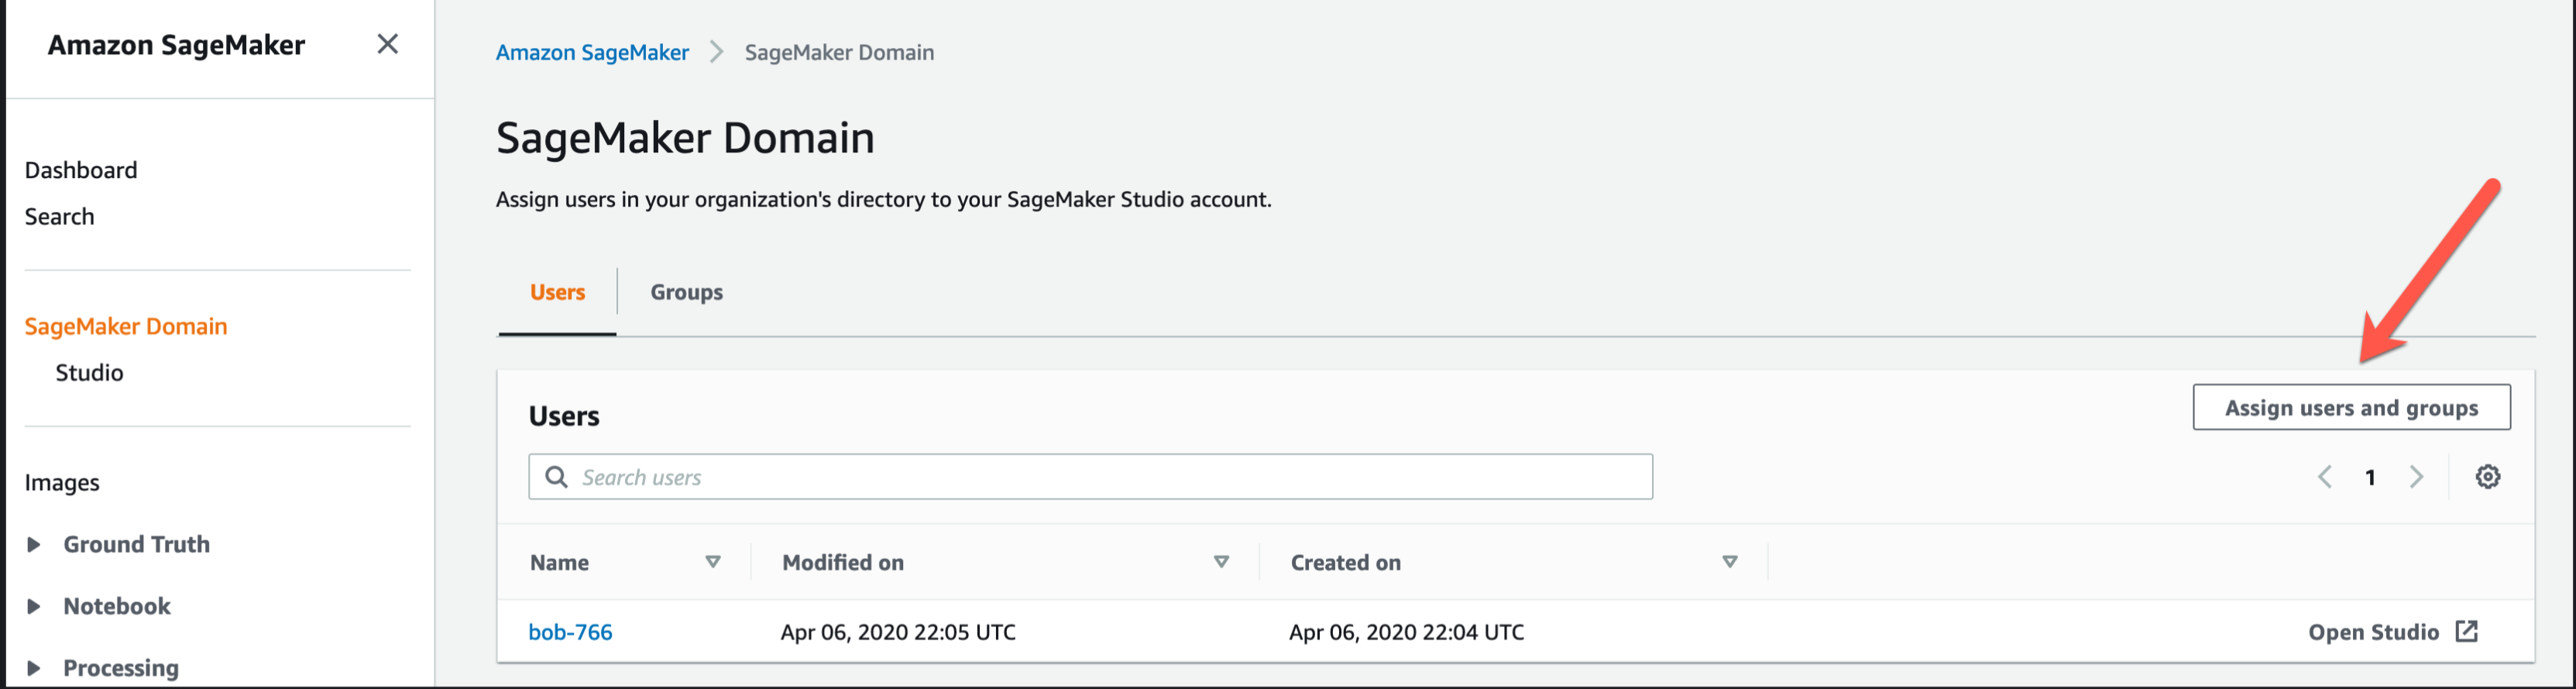Click the external link icon beside Open Studio

pos(2467,631)
